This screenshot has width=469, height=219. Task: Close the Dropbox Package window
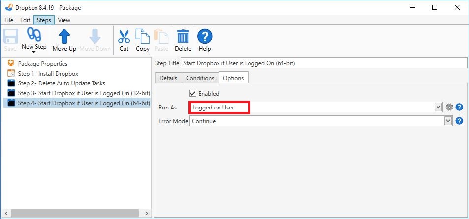tap(457, 7)
